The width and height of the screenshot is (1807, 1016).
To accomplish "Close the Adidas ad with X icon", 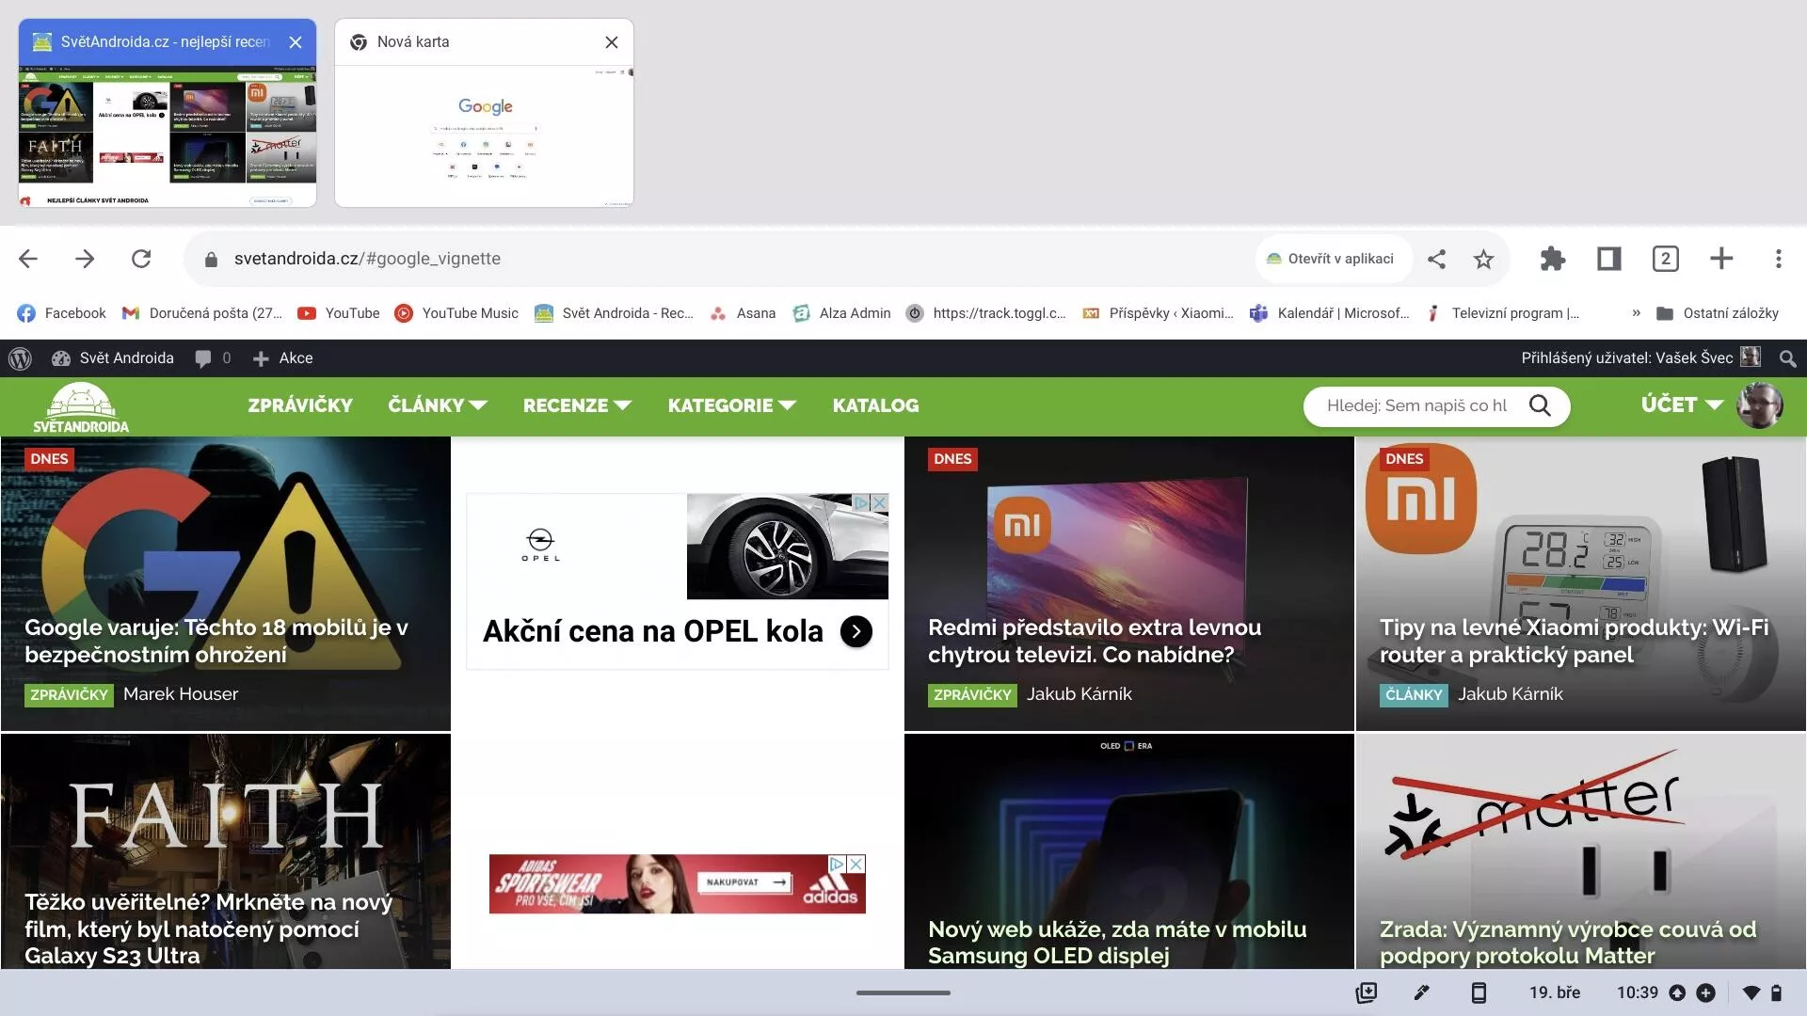I will [856, 864].
